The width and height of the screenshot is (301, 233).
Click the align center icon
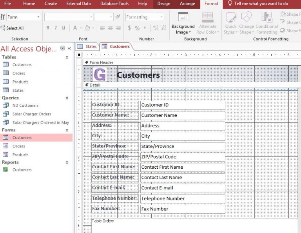[110, 28]
